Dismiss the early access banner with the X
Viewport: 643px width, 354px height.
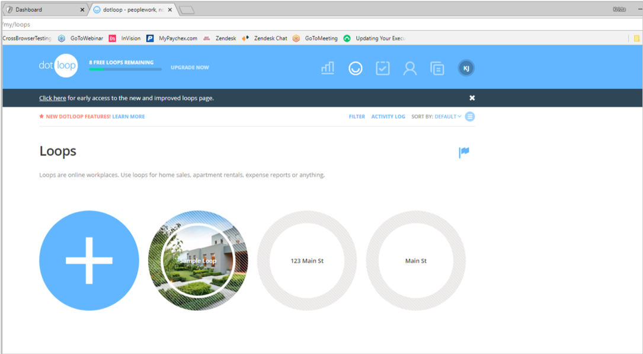point(472,97)
